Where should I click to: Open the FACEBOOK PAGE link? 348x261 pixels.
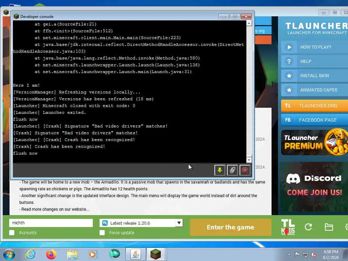(x=314, y=120)
